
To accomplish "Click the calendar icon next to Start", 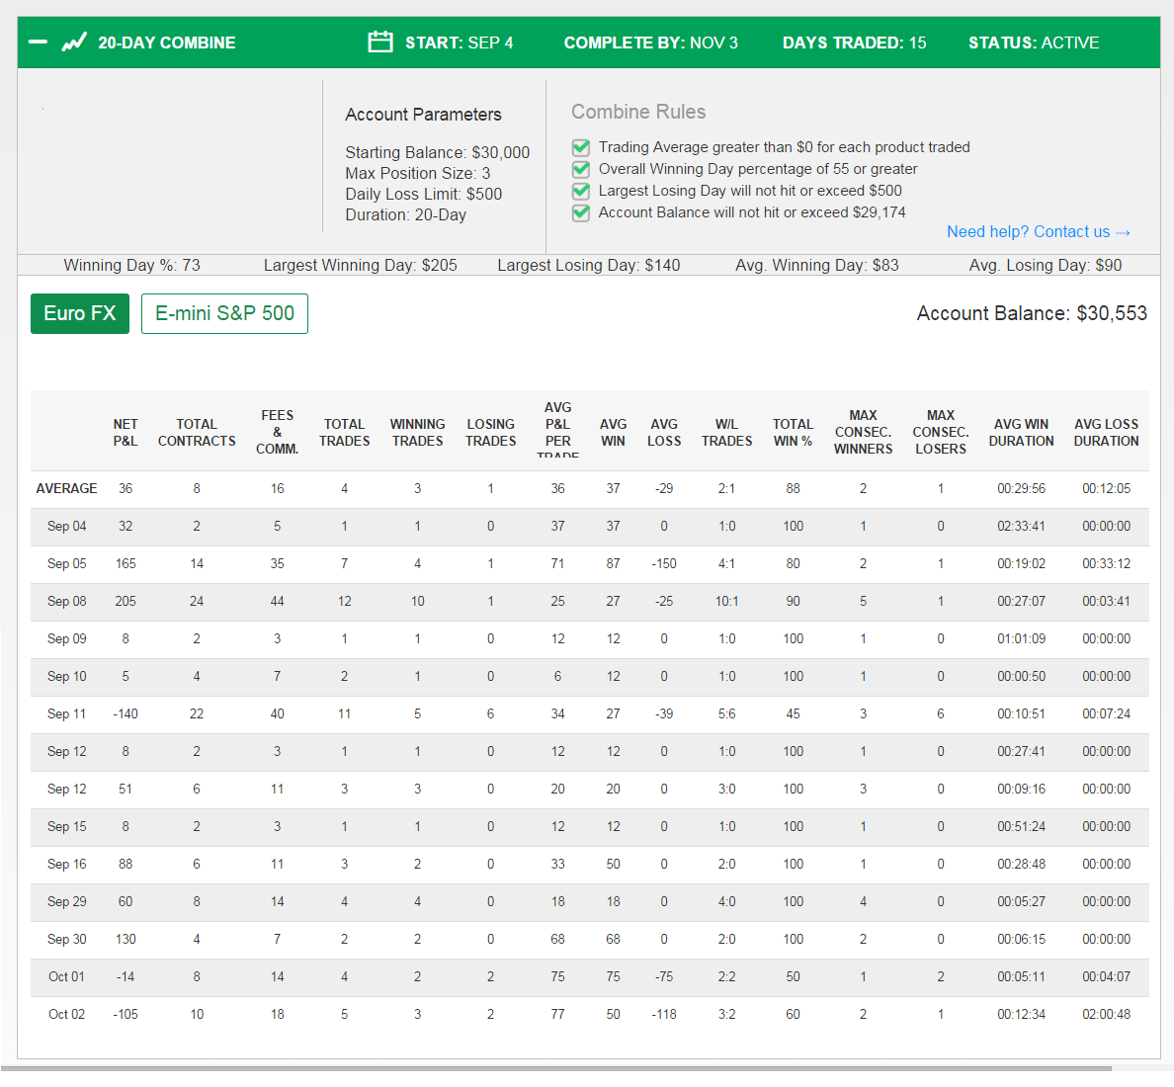I will [380, 42].
